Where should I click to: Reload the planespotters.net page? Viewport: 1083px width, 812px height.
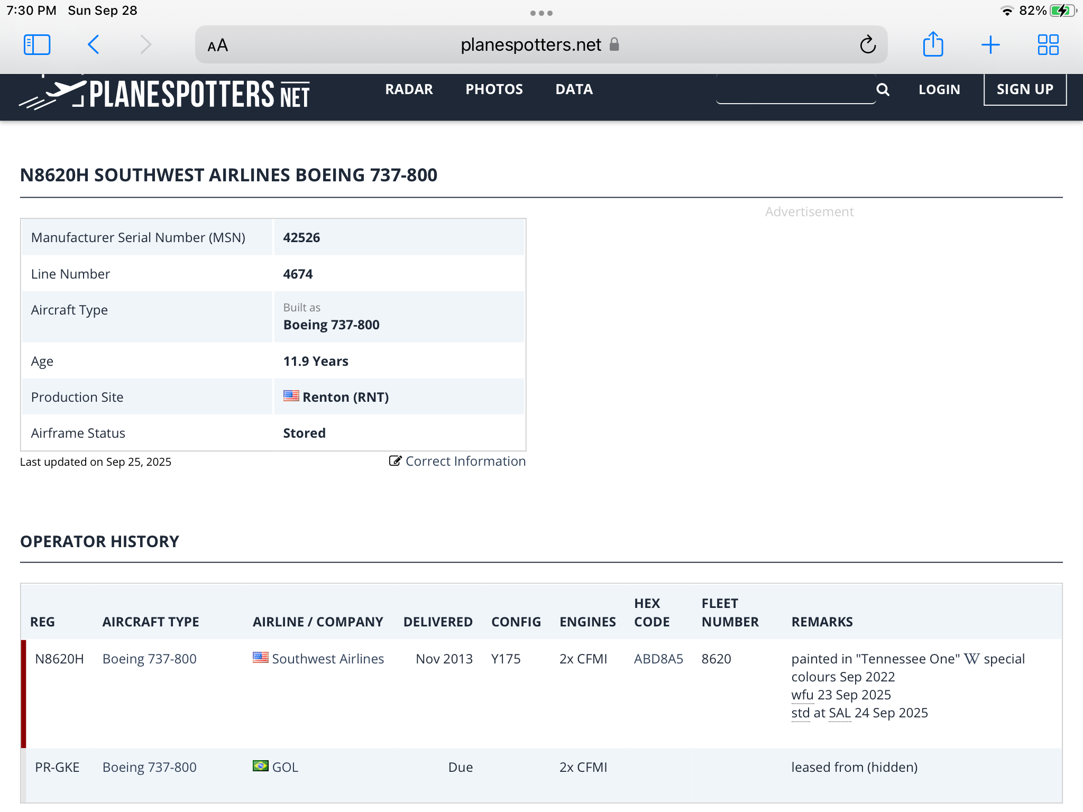click(867, 45)
